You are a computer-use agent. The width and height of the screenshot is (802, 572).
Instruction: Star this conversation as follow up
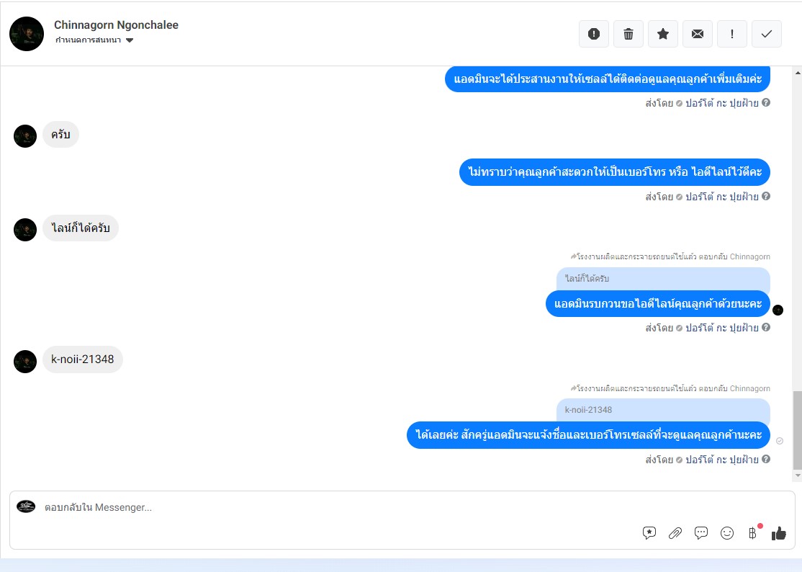point(663,34)
